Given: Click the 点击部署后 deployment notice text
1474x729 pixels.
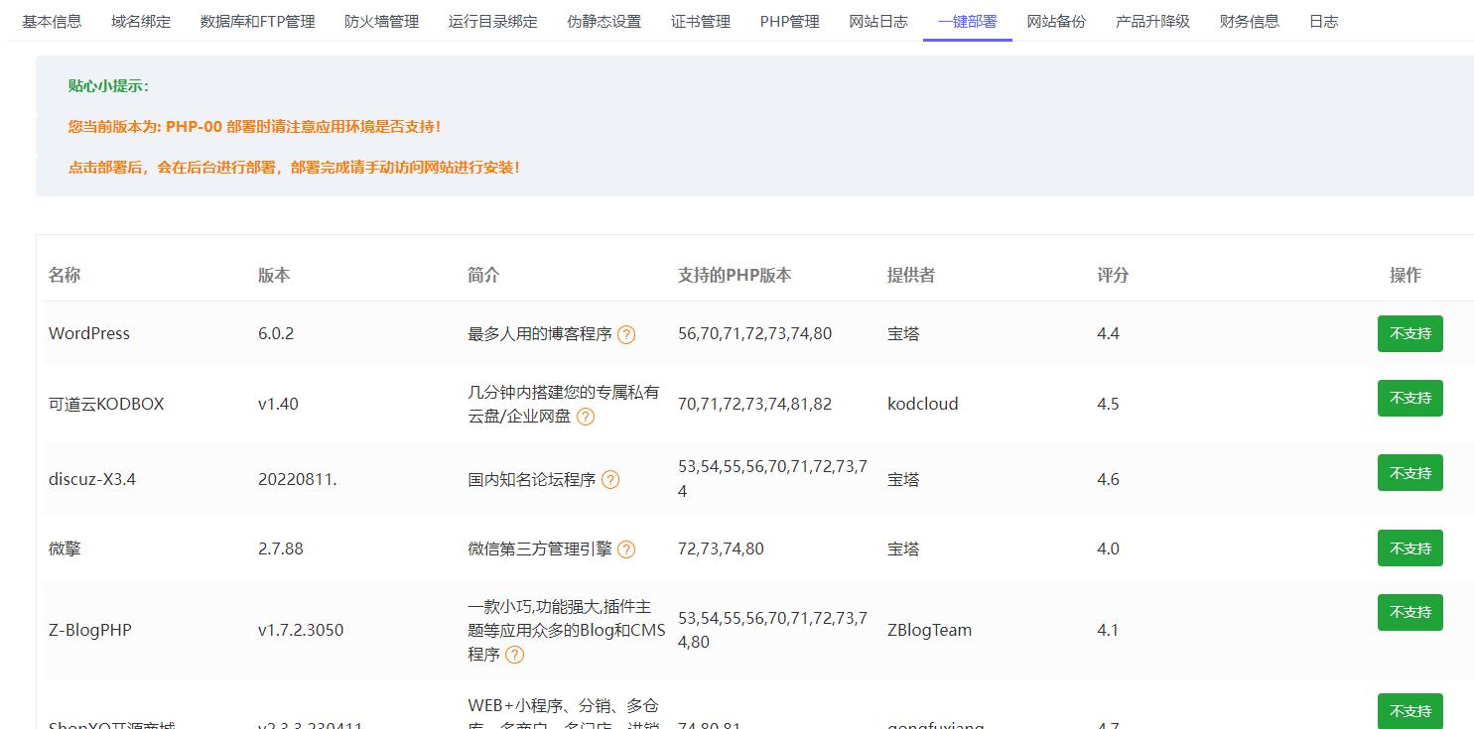Looking at the screenshot, I should pyautogui.click(x=294, y=168).
